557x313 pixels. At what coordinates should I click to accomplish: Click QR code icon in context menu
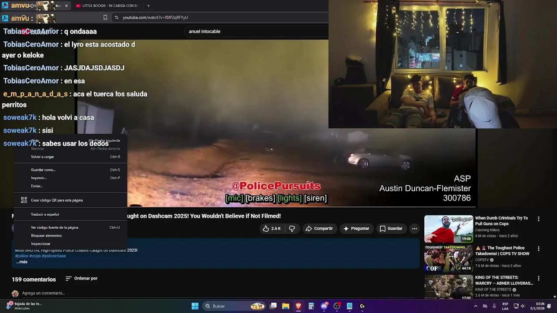coord(24,200)
